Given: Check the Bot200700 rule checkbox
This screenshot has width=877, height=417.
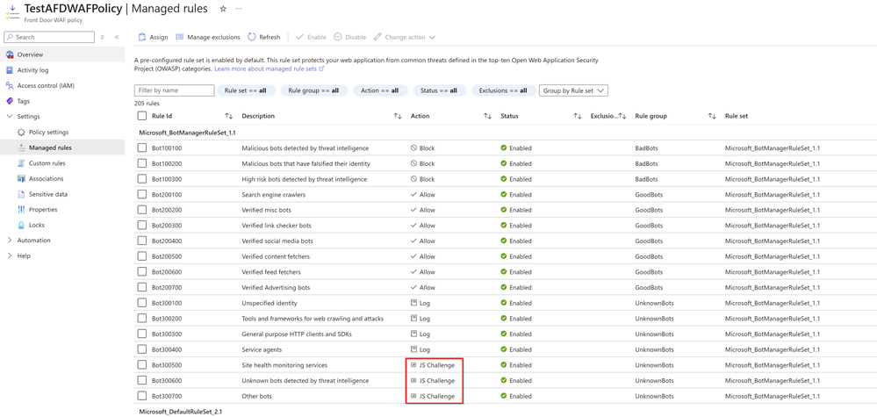Looking at the screenshot, I should (x=142, y=287).
